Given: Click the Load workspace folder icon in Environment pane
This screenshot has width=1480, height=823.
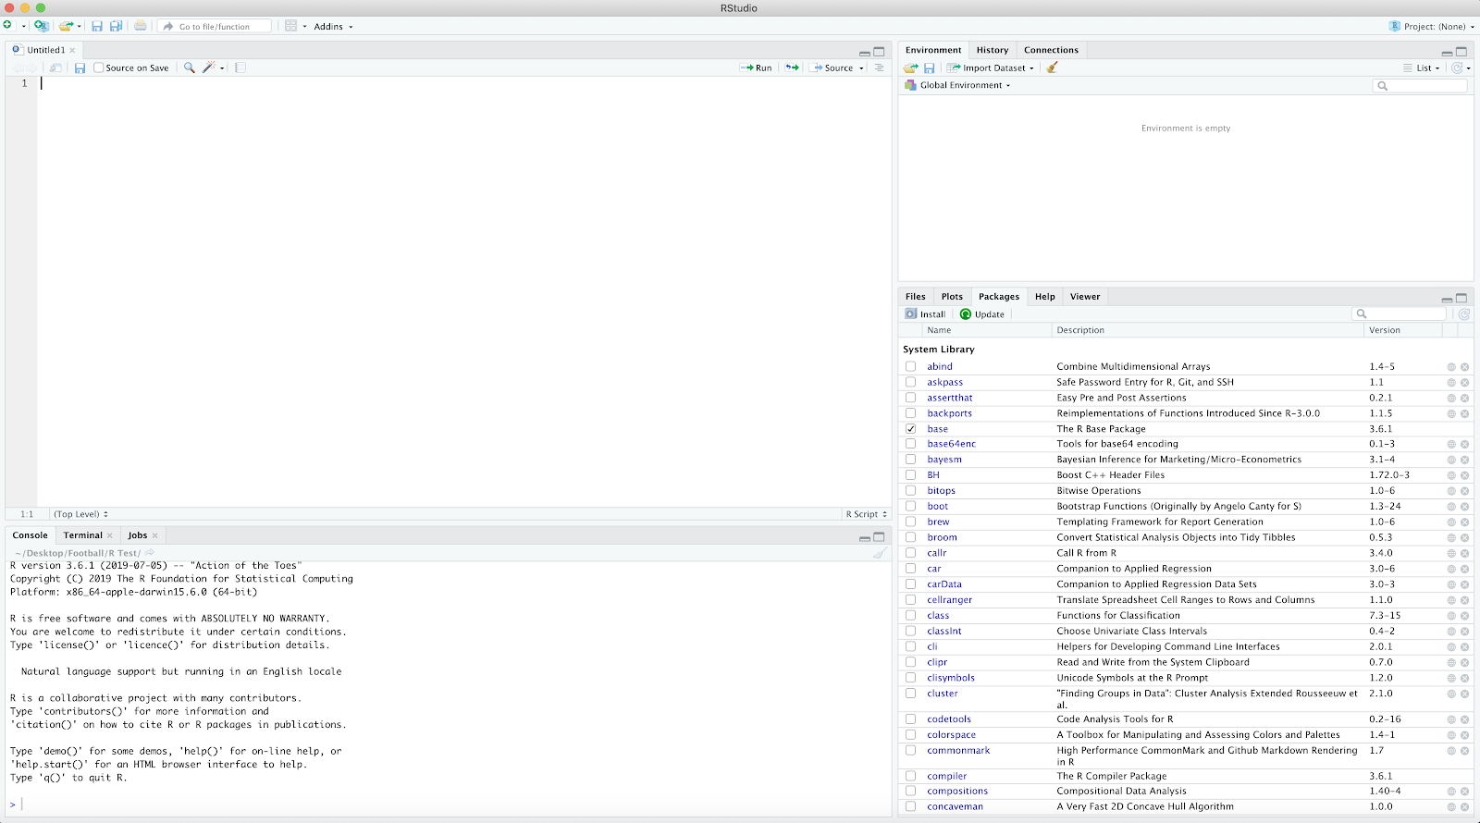Looking at the screenshot, I should click(911, 68).
